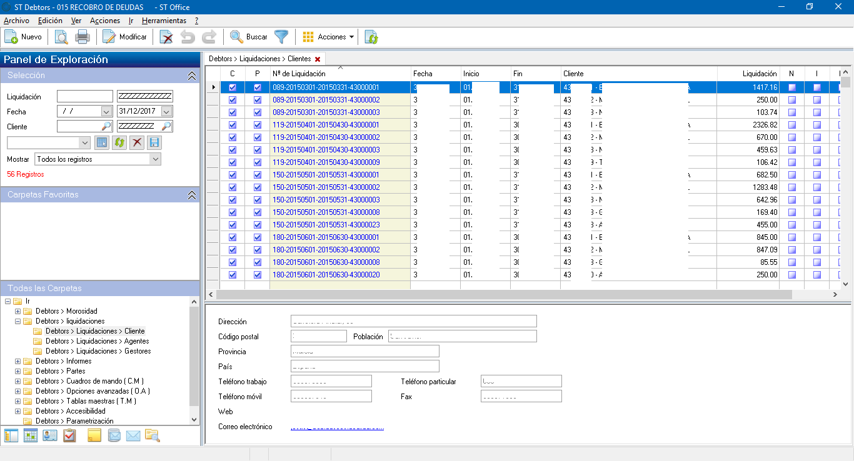The width and height of the screenshot is (854, 461).
Task: Click the Correo electrónico email link
Action: 338,427
